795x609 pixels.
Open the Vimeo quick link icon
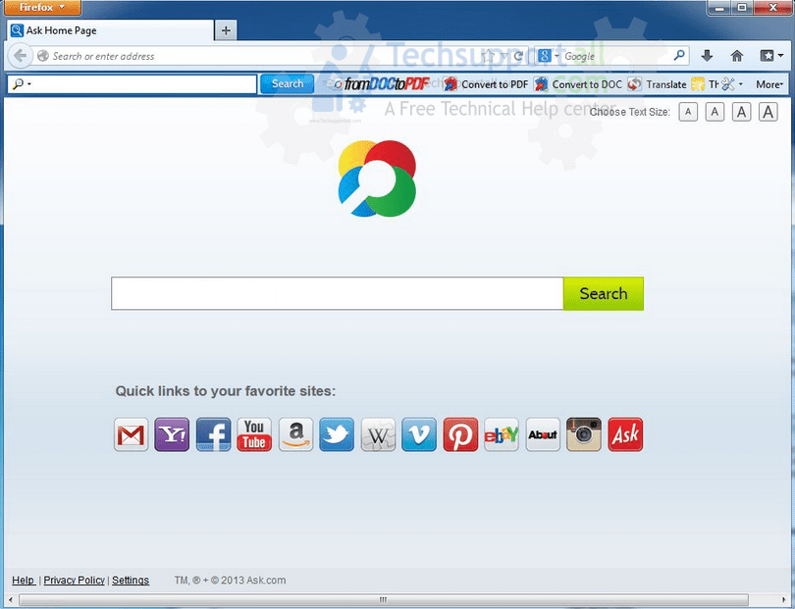pos(419,434)
